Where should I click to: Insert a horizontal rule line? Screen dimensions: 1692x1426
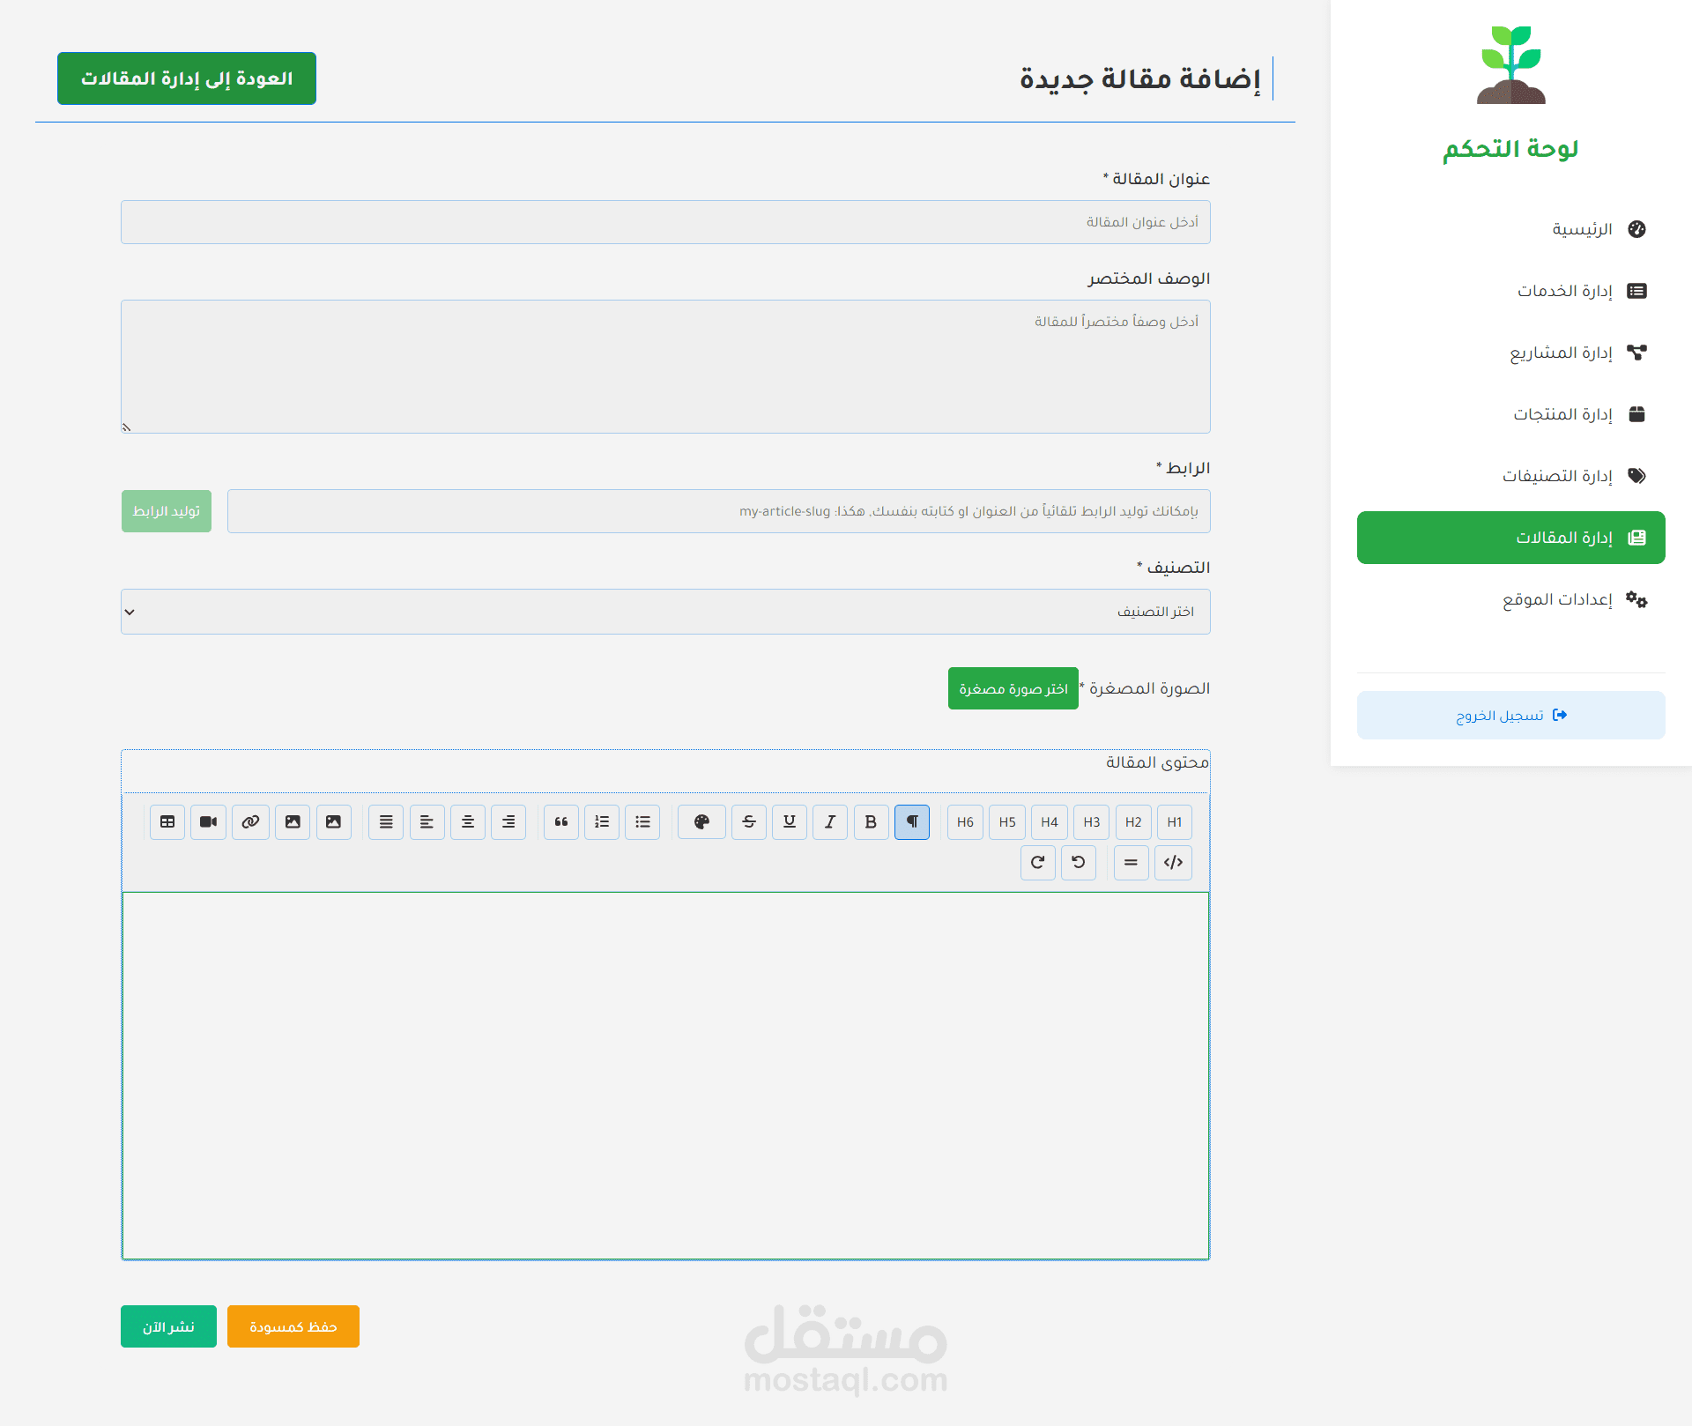[1131, 863]
